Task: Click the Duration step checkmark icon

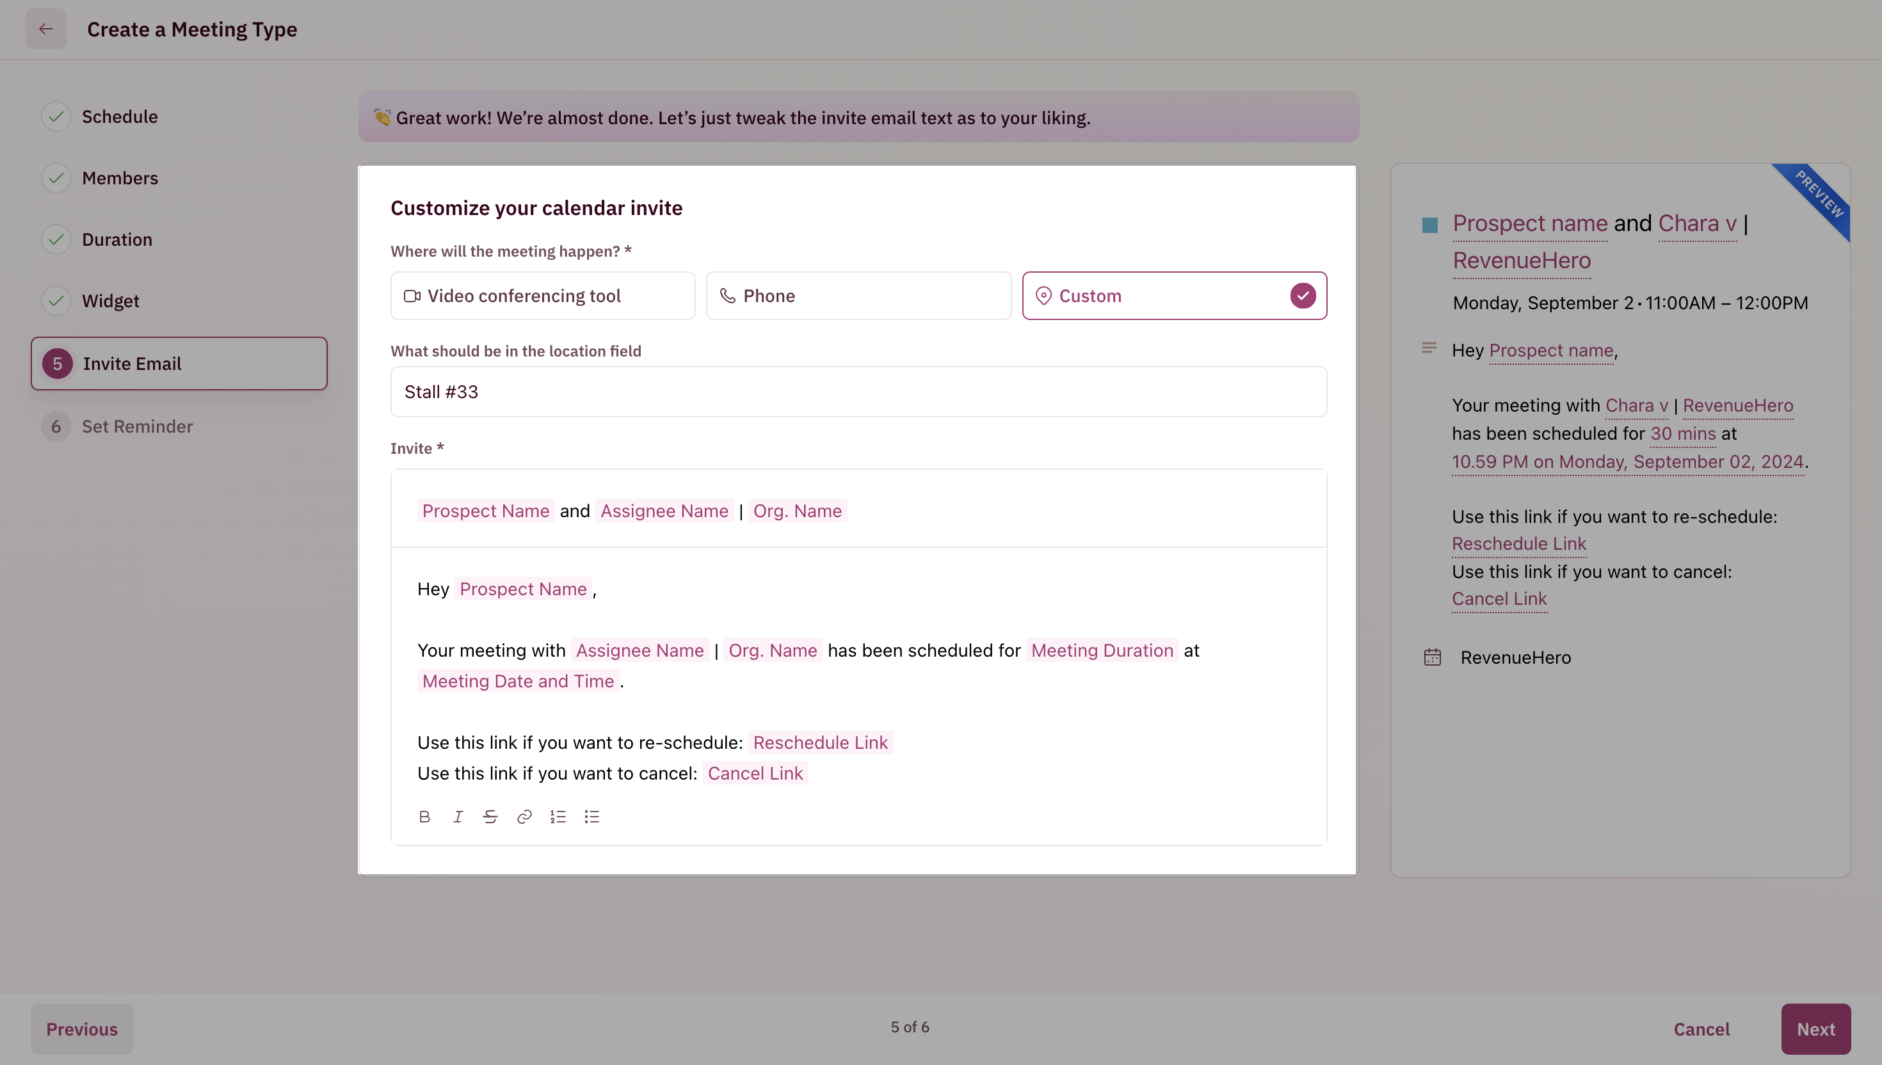Action: pyautogui.click(x=56, y=240)
